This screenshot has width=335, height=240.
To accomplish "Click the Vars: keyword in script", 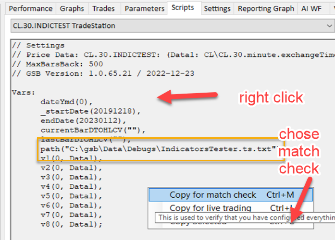I will [24, 92].
